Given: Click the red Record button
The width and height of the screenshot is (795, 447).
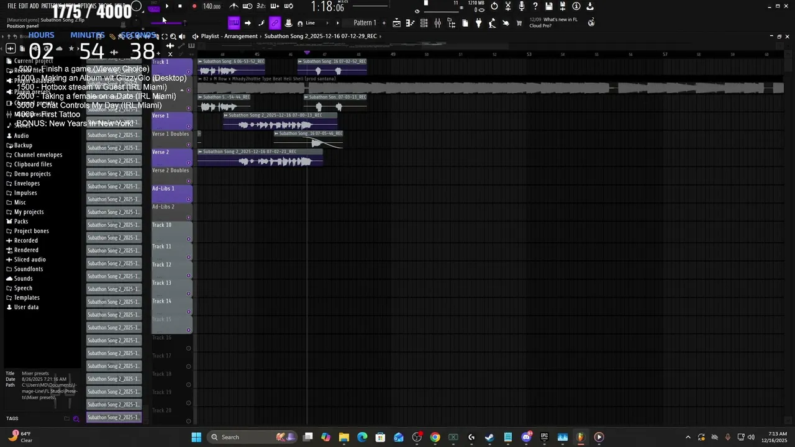Looking at the screenshot, I should point(194,6).
